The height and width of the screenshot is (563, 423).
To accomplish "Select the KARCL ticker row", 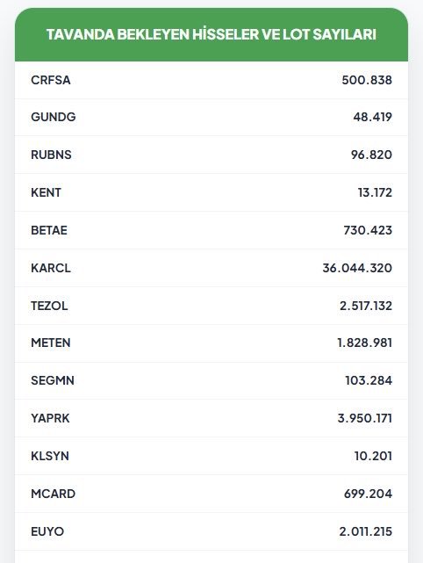I will (x=211, y=268).
